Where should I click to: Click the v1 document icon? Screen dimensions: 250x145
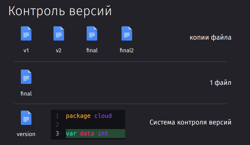tap(26, 33)
